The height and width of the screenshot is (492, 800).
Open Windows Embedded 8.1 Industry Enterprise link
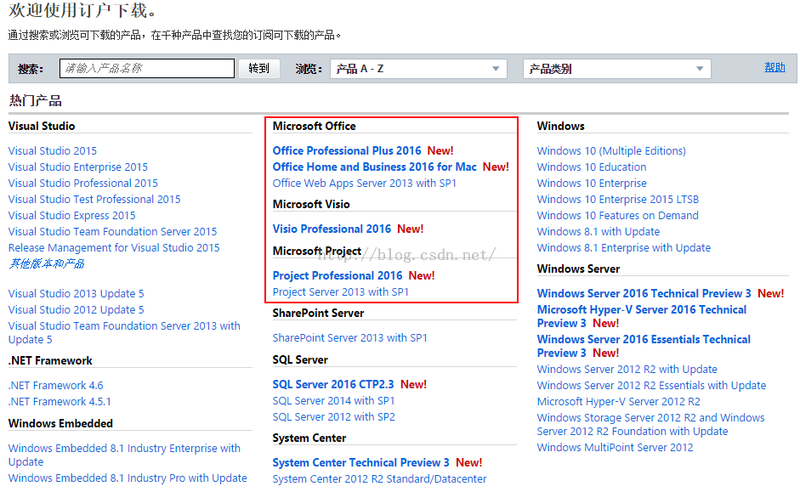(x=124, y=455)
